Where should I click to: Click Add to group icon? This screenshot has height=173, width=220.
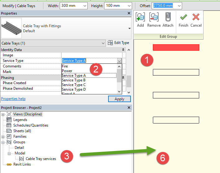tap(140, 17)
